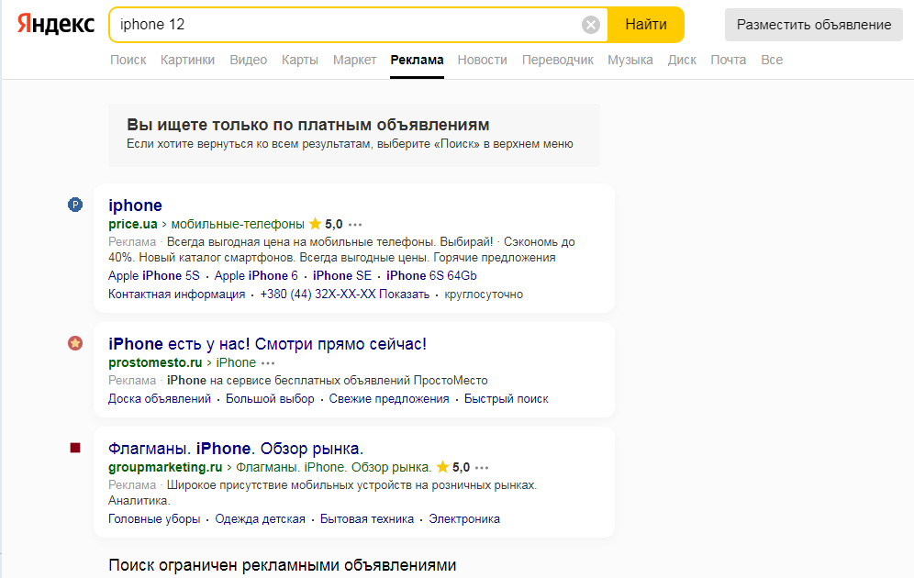Open the three-dot menu next to groupmarketing.ru rating
This screenshot has height=578, width=914.
(482, 467)
